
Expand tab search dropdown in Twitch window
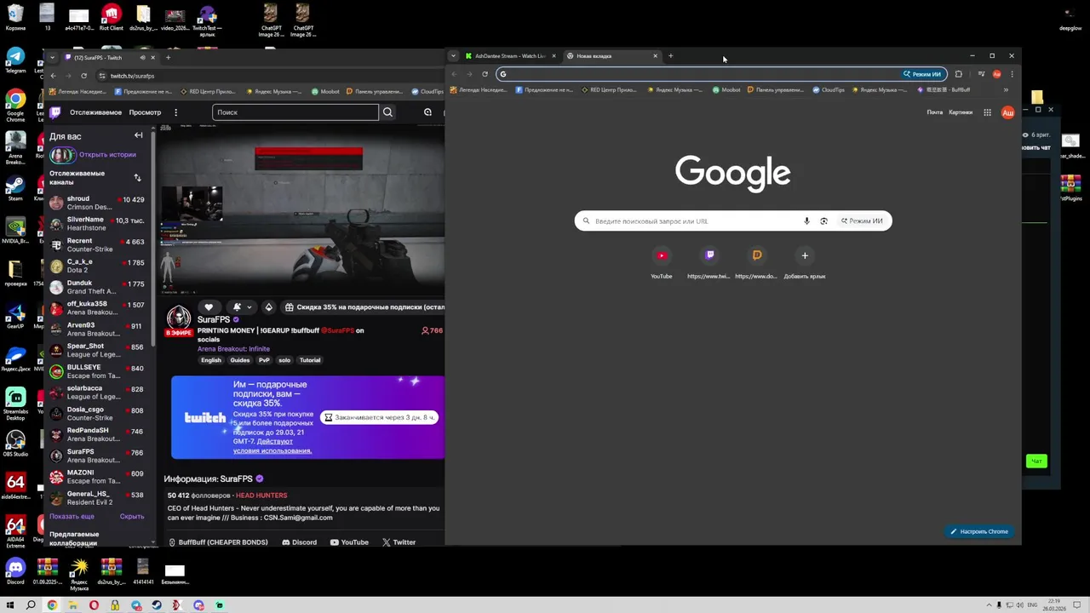tap(52, 57)
